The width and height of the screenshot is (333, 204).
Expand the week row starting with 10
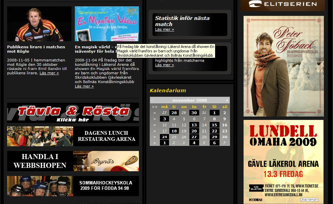click(154, 125)
